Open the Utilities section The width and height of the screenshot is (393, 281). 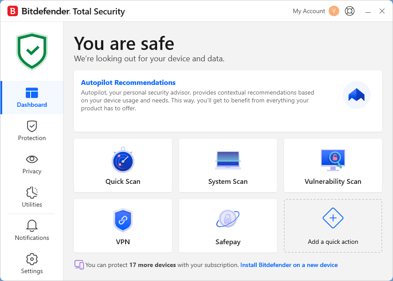(32, 197)
